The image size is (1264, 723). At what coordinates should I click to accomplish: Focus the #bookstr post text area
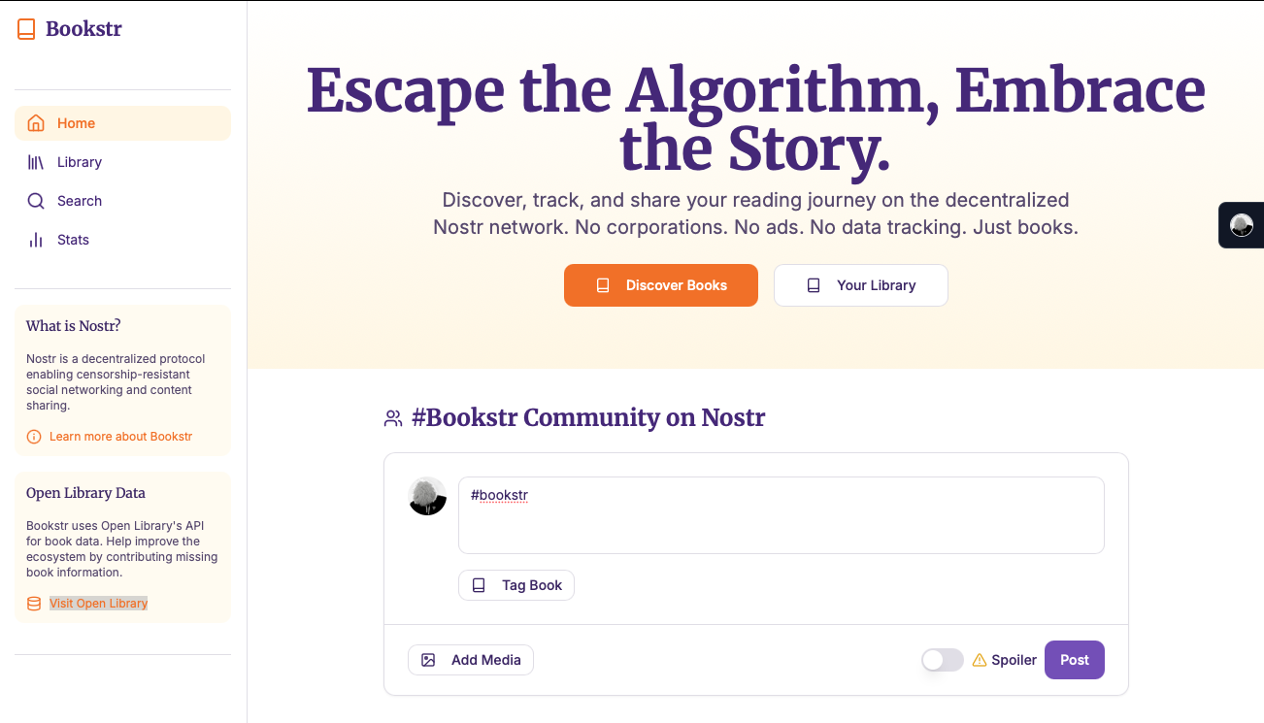pyautogui.click(x=782, y=515)
